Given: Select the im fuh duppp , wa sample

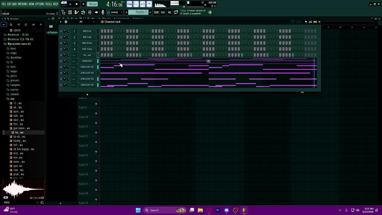Looking at the screenshot, I should click(24, 149).
